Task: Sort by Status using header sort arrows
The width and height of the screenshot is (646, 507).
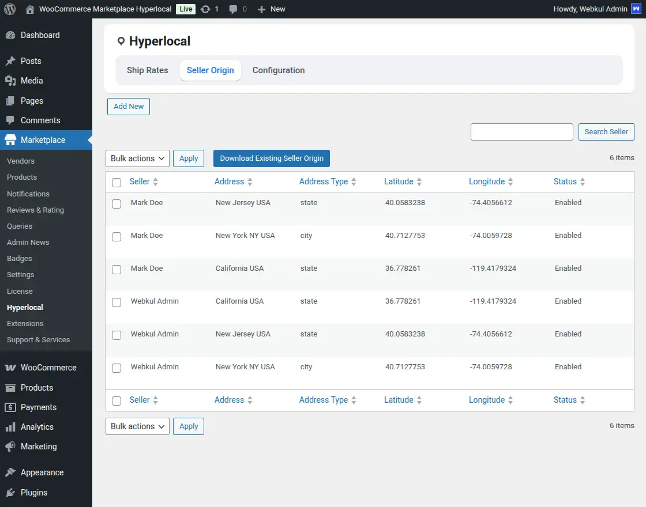Action: [x=582, y=182]
